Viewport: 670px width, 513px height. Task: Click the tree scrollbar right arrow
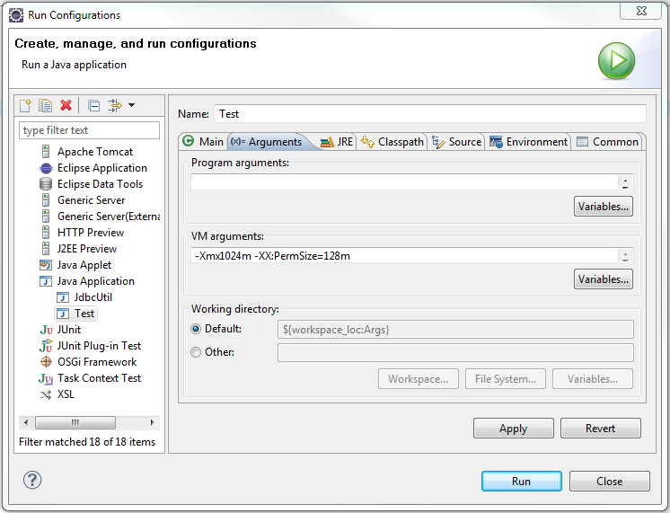tap(152, 422)
